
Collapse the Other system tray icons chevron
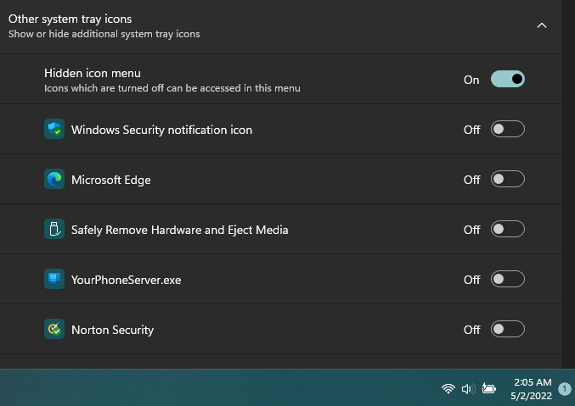(542, 25)
